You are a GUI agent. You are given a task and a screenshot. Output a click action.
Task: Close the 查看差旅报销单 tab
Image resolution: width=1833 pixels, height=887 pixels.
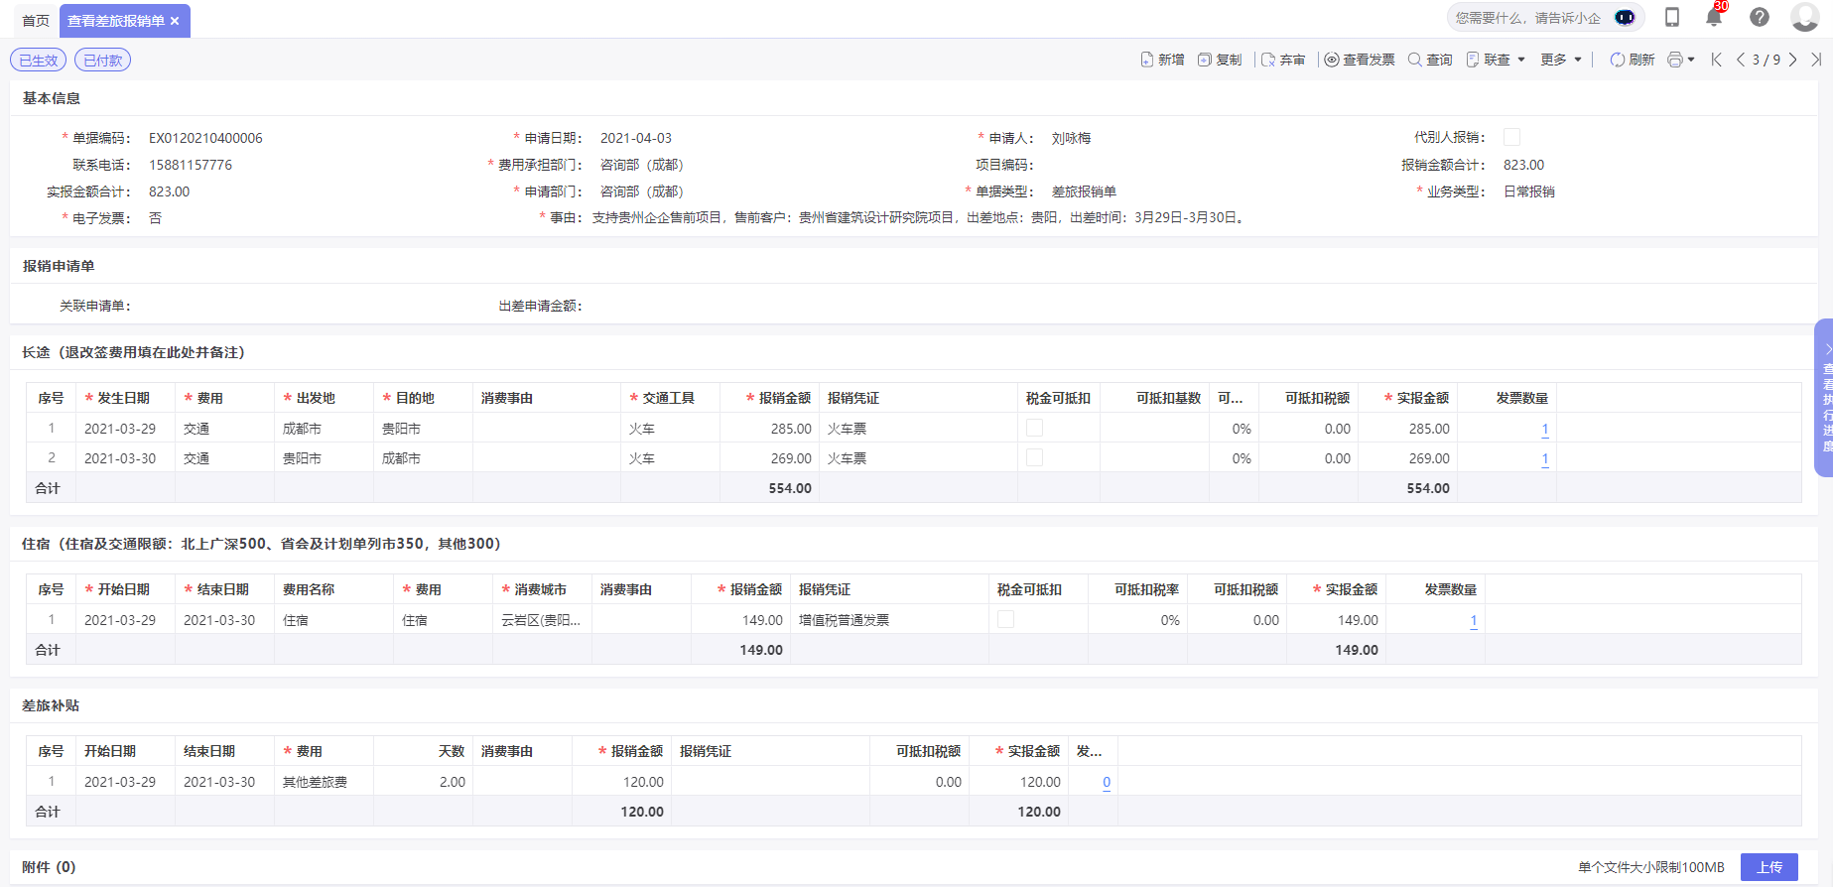[x=175, y=21]
